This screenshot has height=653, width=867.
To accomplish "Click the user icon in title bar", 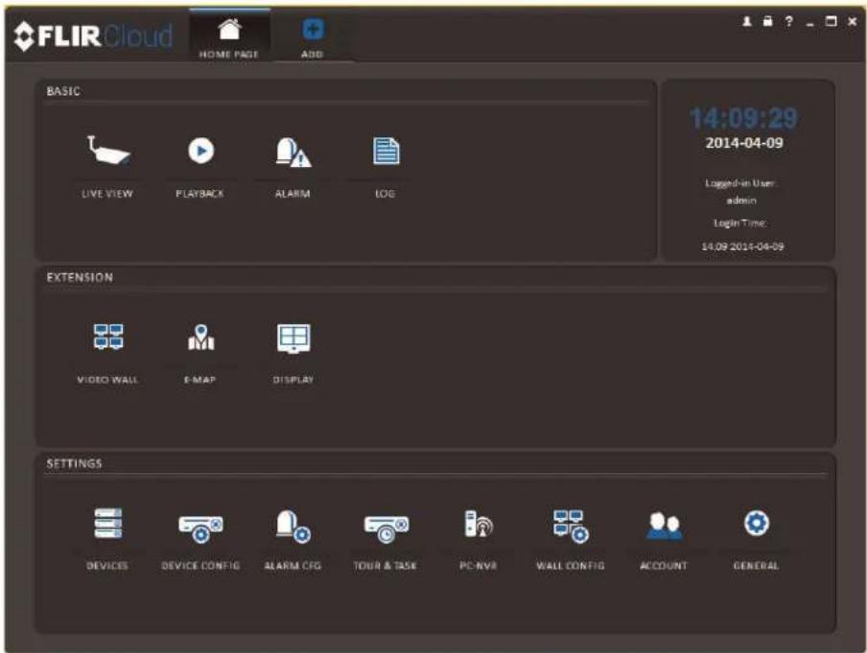I will point(747,21).
